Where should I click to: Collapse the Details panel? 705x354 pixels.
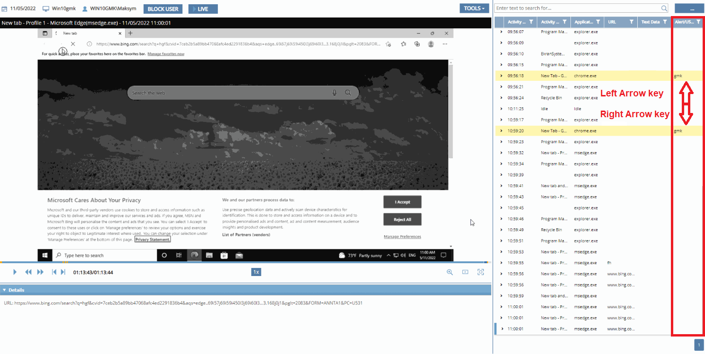4,290
